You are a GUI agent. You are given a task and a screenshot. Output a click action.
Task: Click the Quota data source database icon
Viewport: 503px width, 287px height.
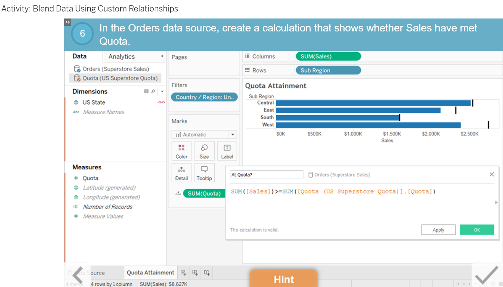(x=77, y=78)
